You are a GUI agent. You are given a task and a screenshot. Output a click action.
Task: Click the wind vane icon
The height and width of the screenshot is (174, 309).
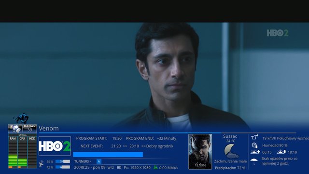[254, 137]
